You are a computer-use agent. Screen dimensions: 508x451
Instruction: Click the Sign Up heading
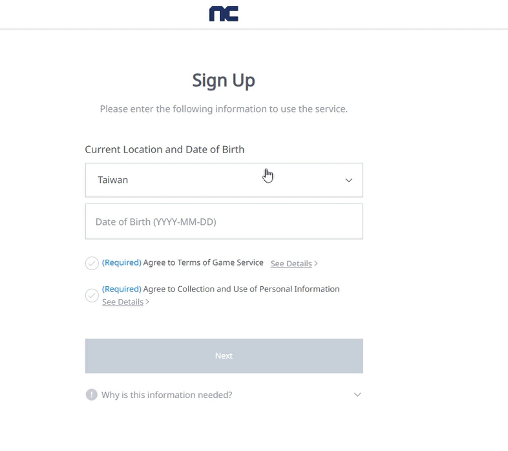[x=224, y=80]
